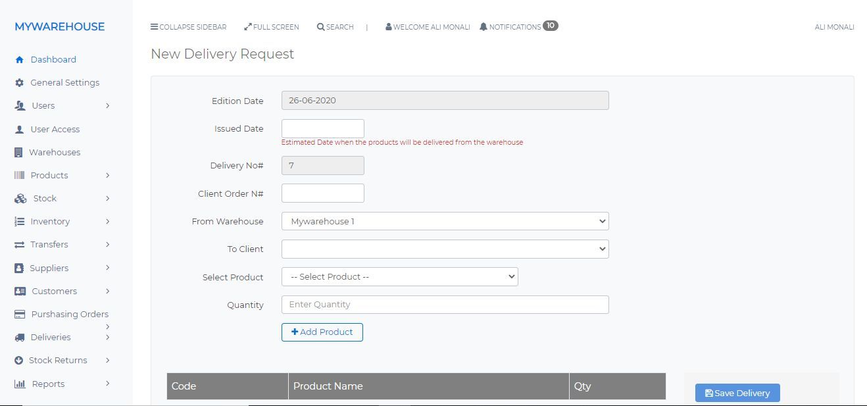This screenshot has width=867, height=406.
Task: Click the Transfers arrows icon
Action: point(19,245)
